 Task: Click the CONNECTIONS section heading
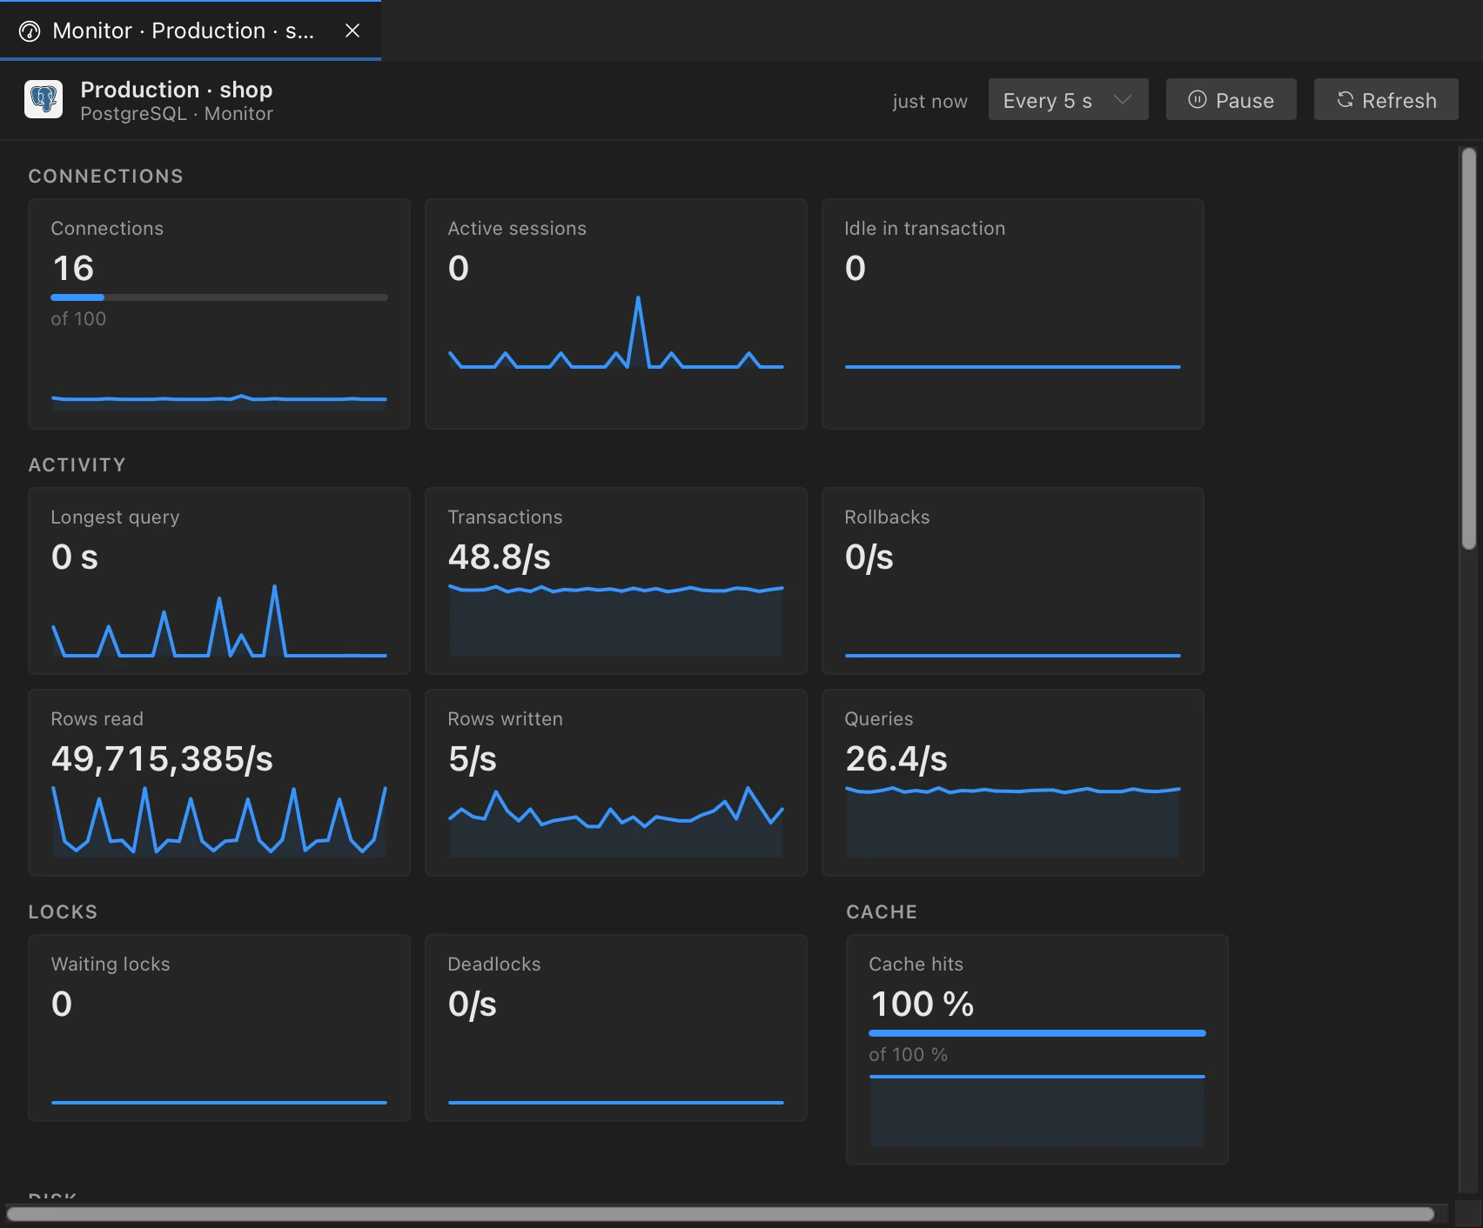(106, 177)
